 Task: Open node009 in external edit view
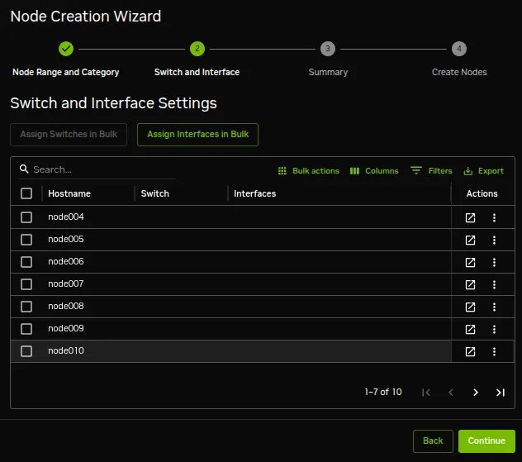pos(470,330)
